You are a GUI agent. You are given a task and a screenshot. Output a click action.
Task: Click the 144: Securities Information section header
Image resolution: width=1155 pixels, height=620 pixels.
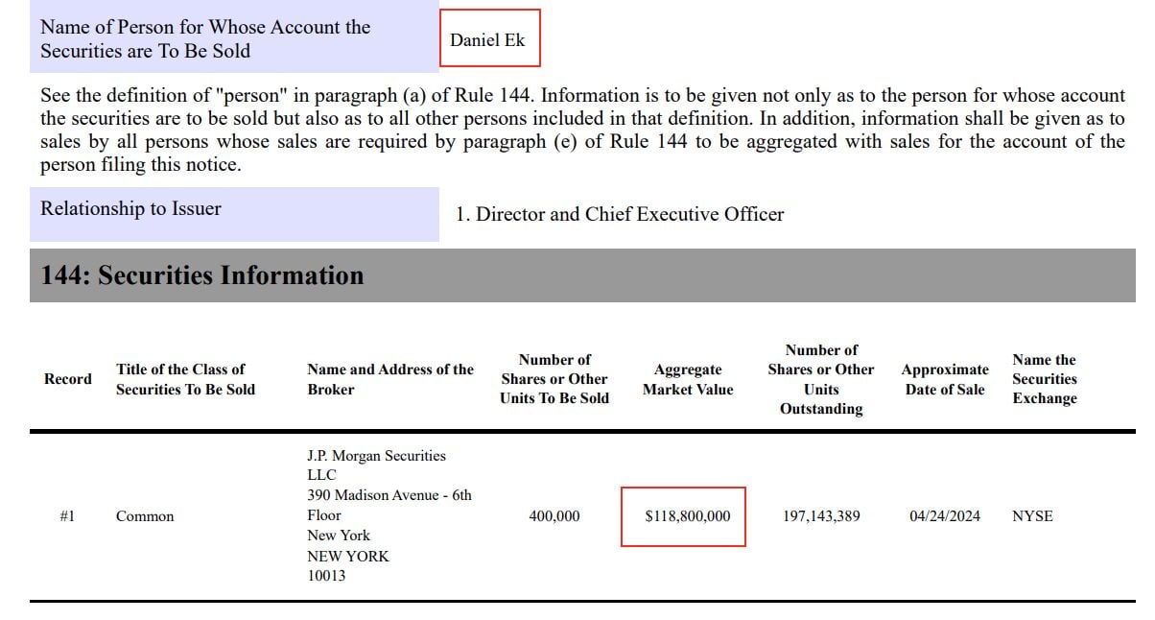click(202, 275)
